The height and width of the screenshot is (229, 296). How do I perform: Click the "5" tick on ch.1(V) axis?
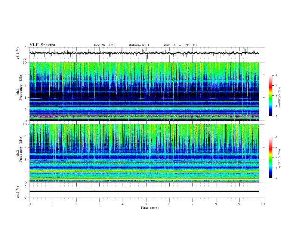pos(26,47)
